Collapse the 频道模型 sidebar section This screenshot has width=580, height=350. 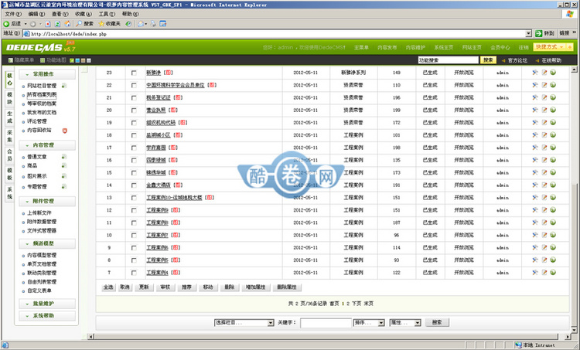pos(47,243)
